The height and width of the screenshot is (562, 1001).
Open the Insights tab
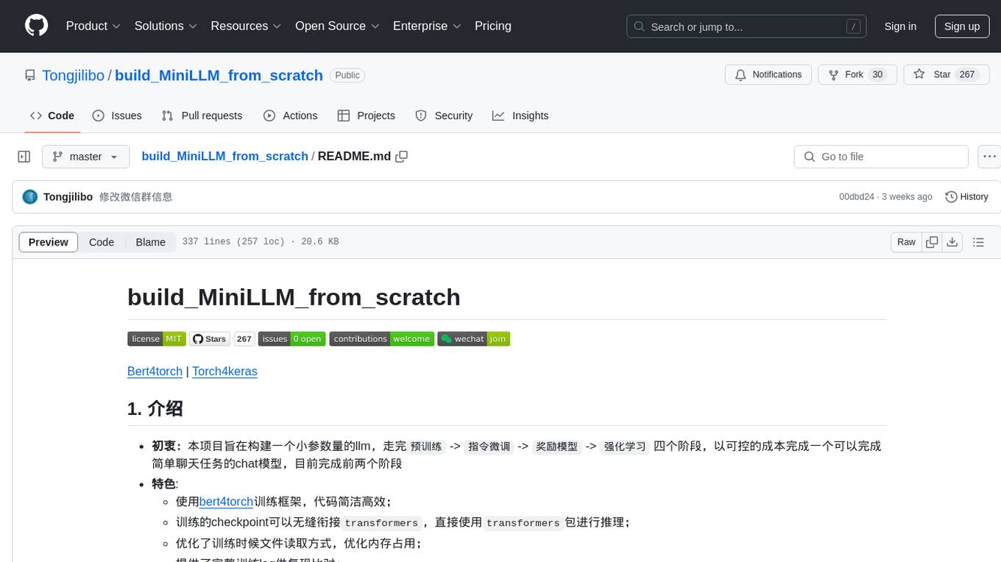point(520,115)
